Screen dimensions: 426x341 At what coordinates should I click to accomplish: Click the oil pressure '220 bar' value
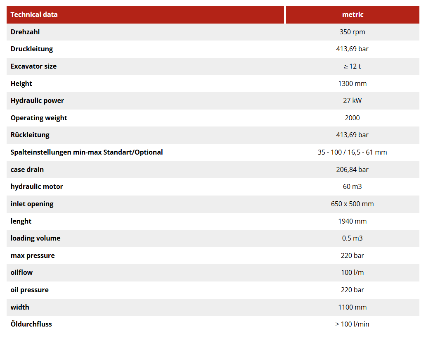tap(352, 290)
